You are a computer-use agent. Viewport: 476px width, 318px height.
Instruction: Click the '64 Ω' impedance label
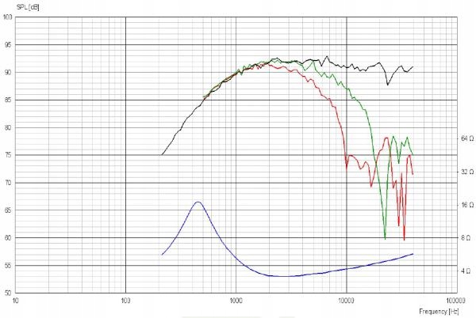[x=467, y=138]
